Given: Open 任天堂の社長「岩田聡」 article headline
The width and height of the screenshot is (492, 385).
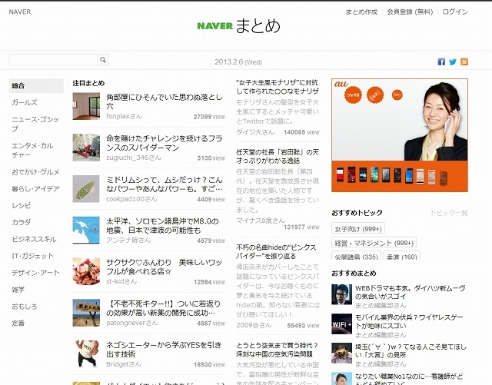Looking at the screenshot, I should [278, 156].
